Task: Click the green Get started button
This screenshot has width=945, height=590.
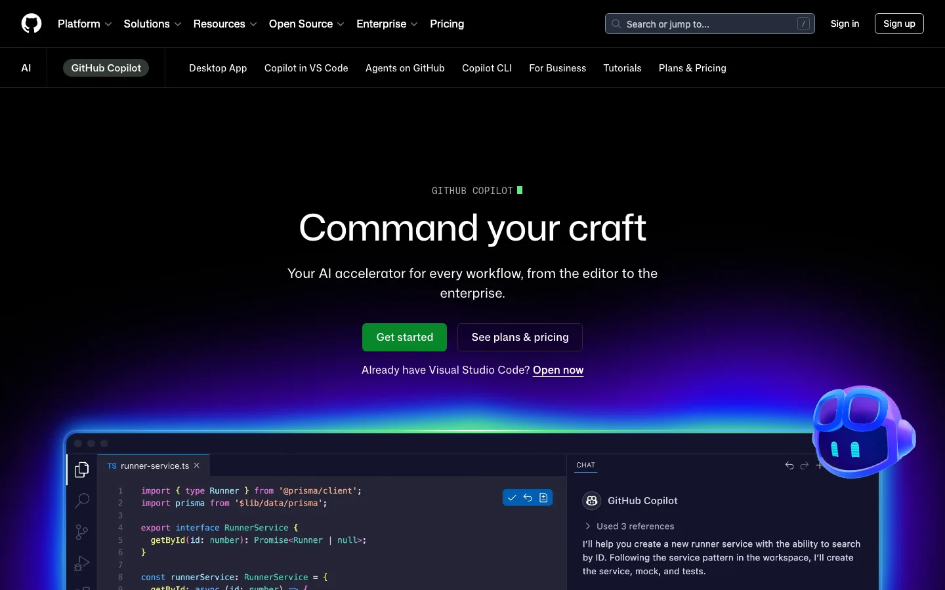Action: pyautogui.click(x=404, y=337)
